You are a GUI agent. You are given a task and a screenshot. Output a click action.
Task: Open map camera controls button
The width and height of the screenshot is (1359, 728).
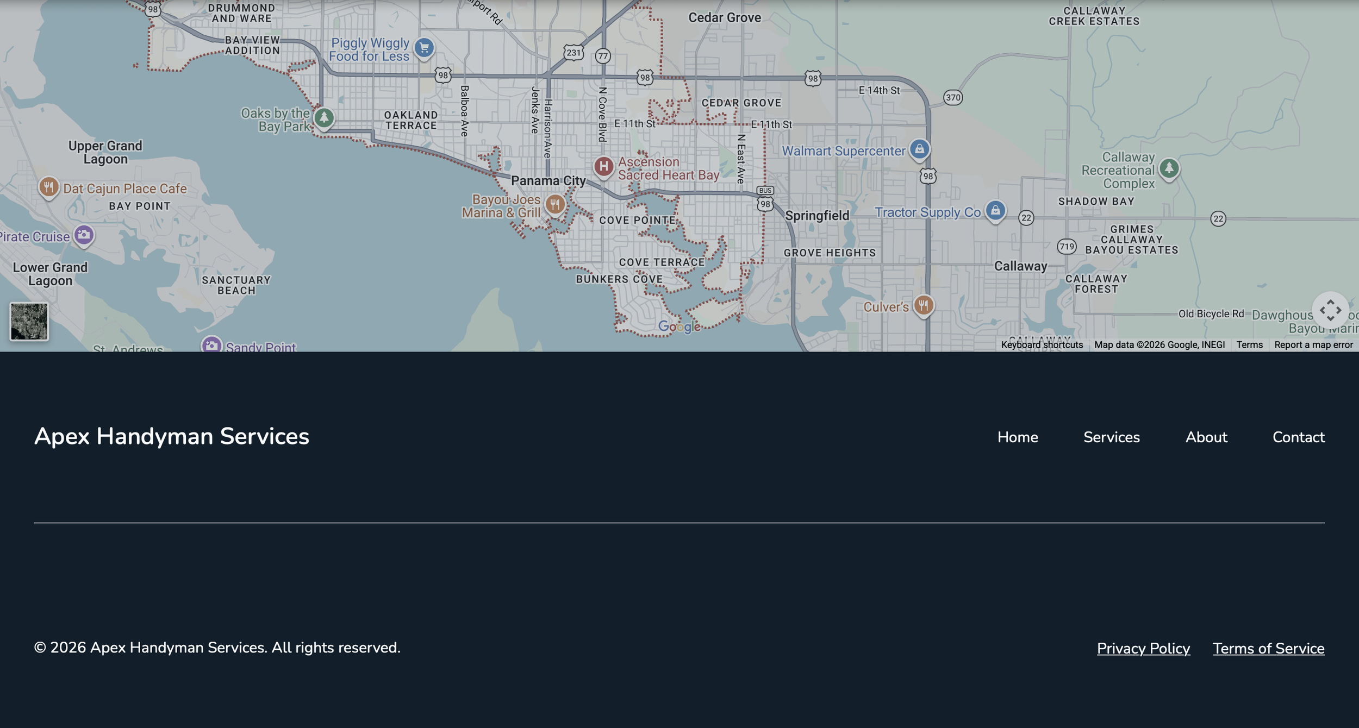point(1330,310)
